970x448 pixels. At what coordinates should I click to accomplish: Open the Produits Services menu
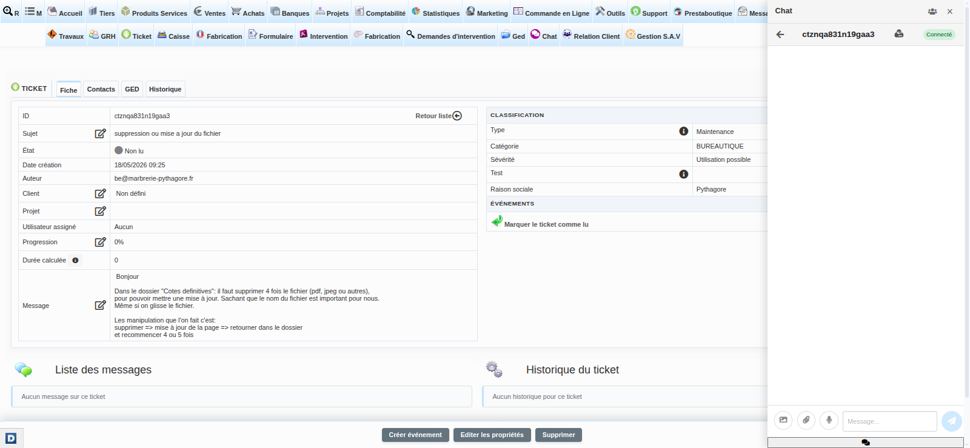pos(154,12)
